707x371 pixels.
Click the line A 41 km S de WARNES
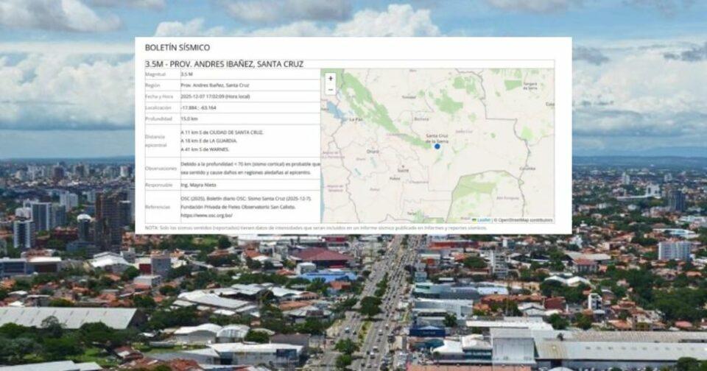tap(205, 149)
